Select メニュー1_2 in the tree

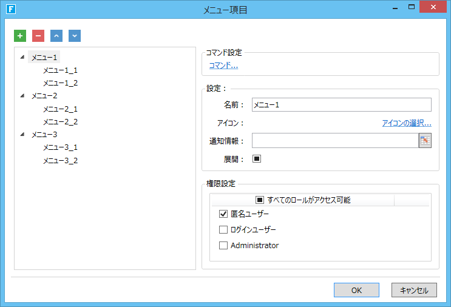[61, 83]
